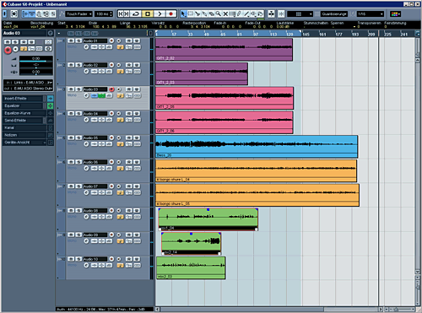The image size is (422, 313).
Task: Click the Audio 07 track name field
Action: (x=95, y=186)
